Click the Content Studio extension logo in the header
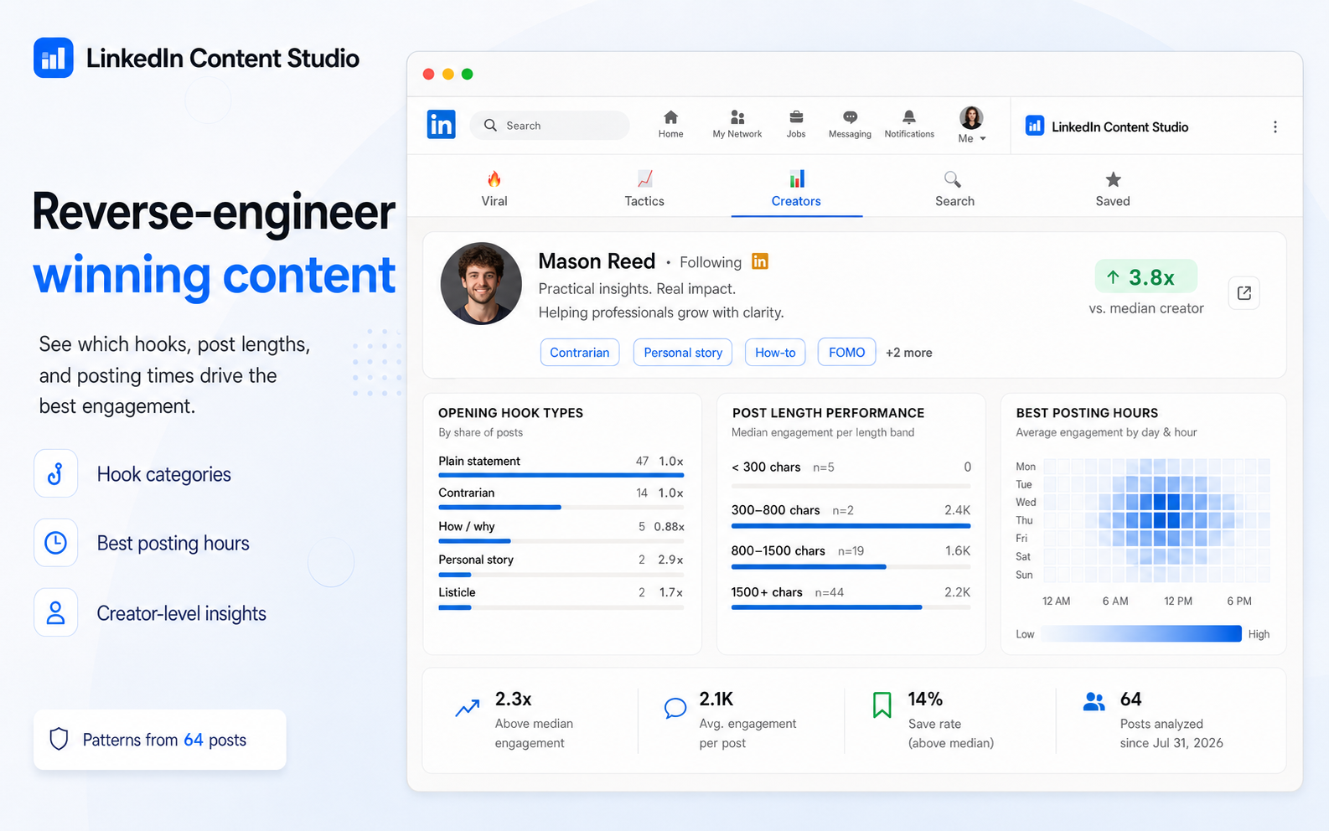 (x=1035, y=126)
